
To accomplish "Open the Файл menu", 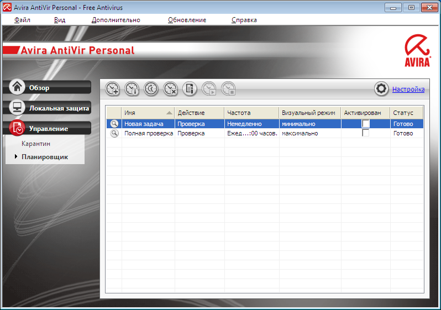I will point(22,20).
